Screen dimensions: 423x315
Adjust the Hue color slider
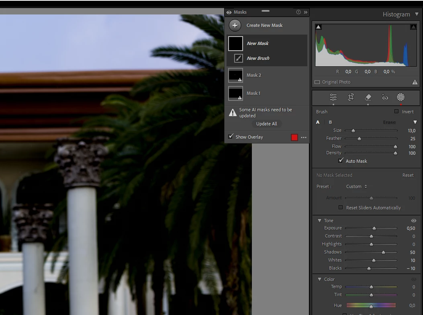(x=371, y=305)
